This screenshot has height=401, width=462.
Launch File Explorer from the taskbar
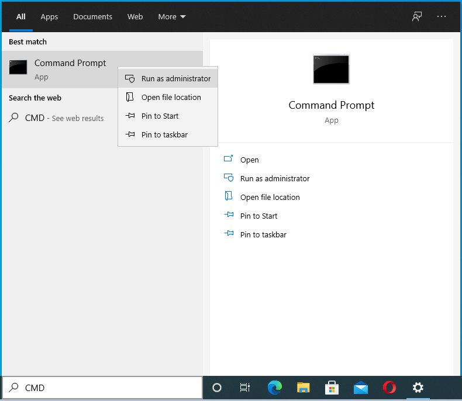tap(303, 388)
